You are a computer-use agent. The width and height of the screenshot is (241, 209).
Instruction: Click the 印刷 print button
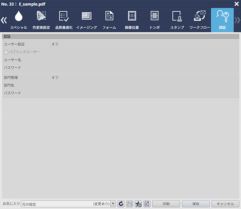(166, 204)
